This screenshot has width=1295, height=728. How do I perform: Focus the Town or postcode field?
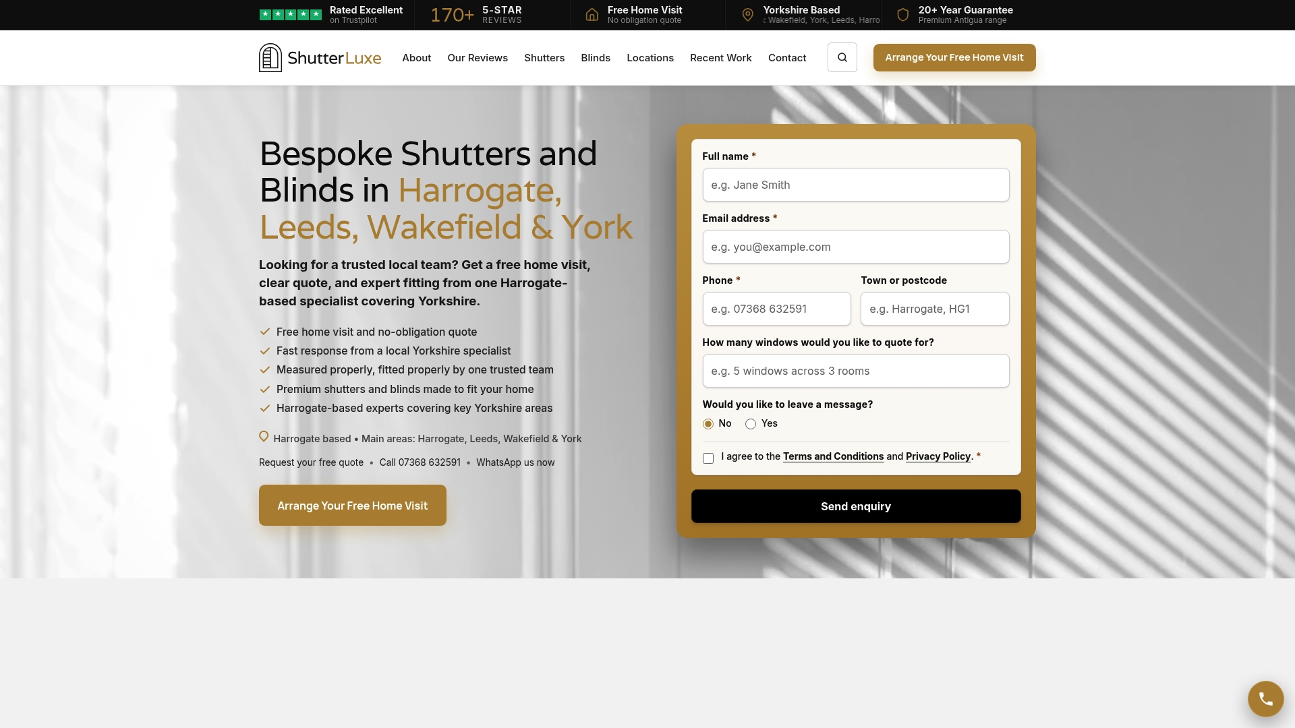(x=935, y=309)
